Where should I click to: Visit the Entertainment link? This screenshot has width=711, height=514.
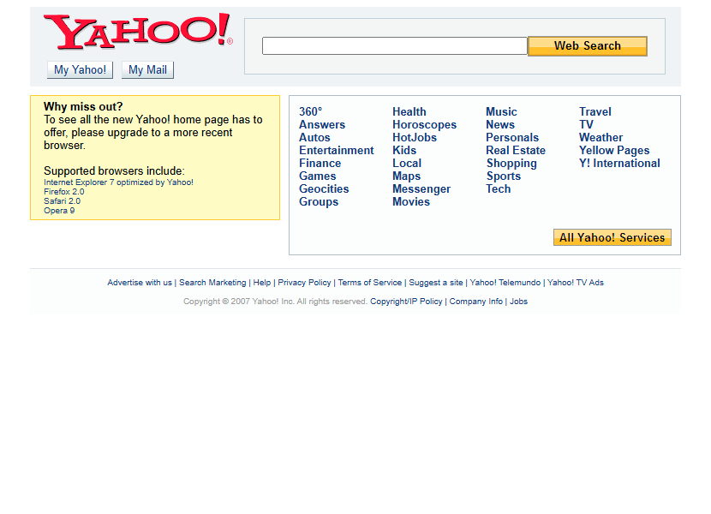tap(337, 150)
